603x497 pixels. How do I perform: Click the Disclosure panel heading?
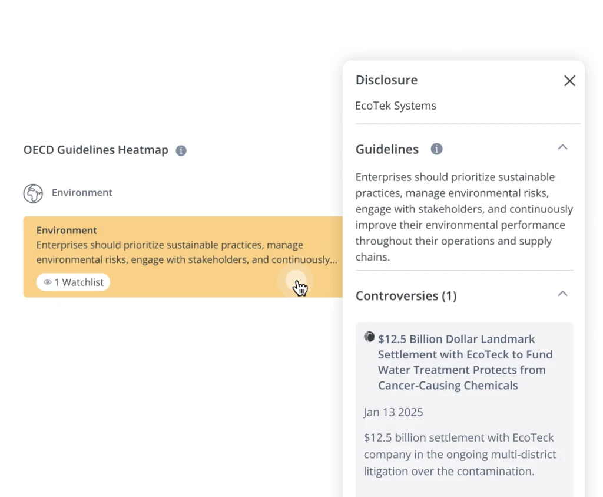[386, 80]
